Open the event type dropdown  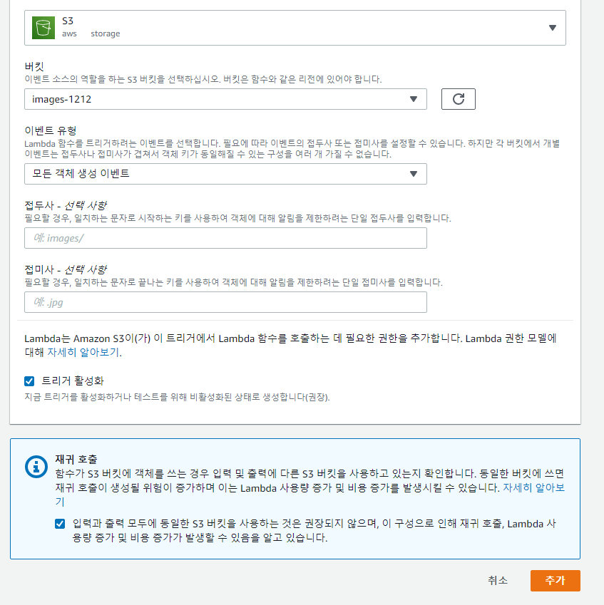[x=225, y=174]
